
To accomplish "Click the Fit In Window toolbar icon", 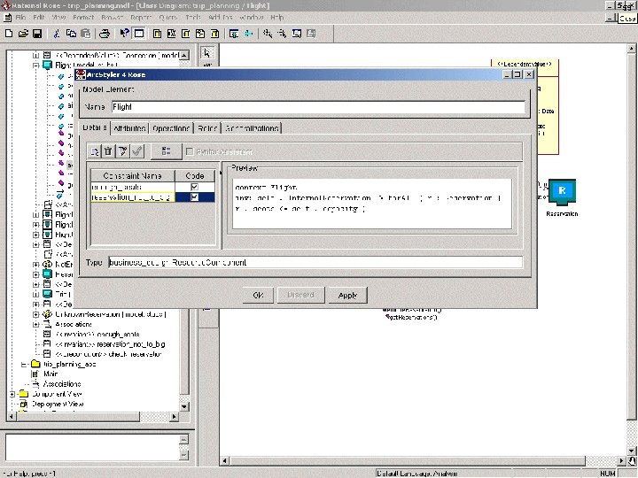I will (297, 34).
